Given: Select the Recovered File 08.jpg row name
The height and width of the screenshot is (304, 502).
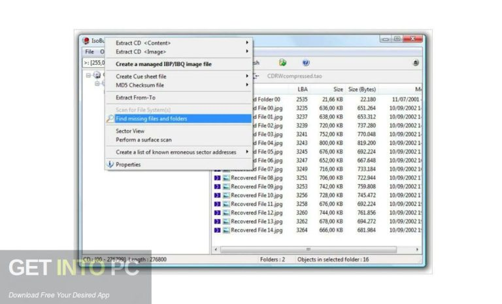Looking at the screenshot, I should 257,178.
